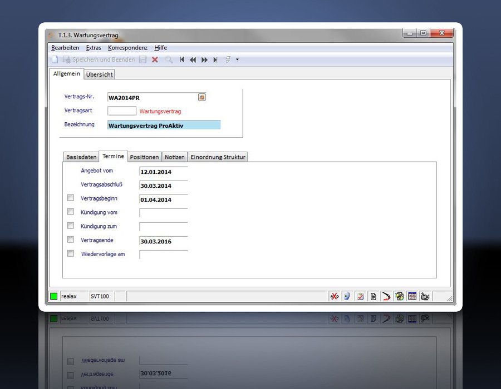Click the lightning bolt action icon
The image size is (501, 389).
coord(228,59)
